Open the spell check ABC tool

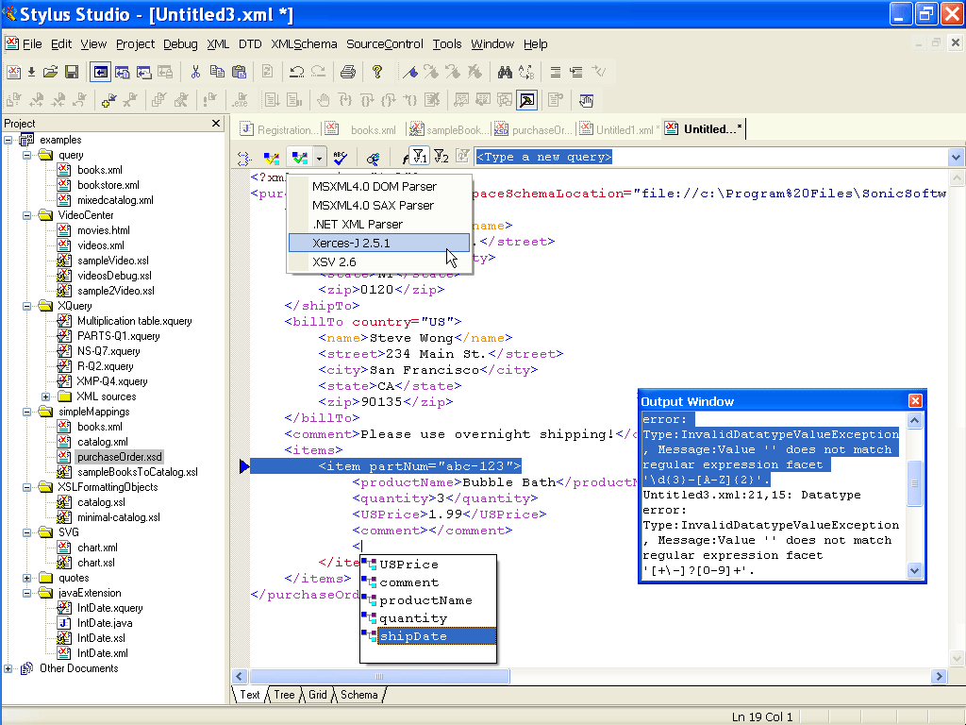[340, 158]
